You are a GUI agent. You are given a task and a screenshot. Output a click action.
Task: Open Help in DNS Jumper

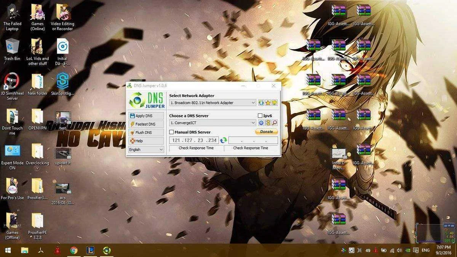pos(146,141)
